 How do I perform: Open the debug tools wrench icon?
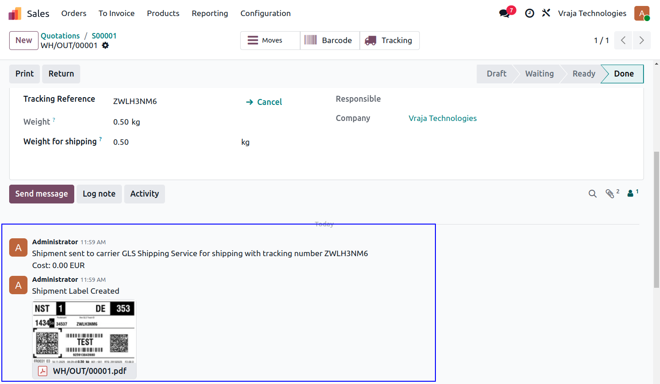[546, 13]
